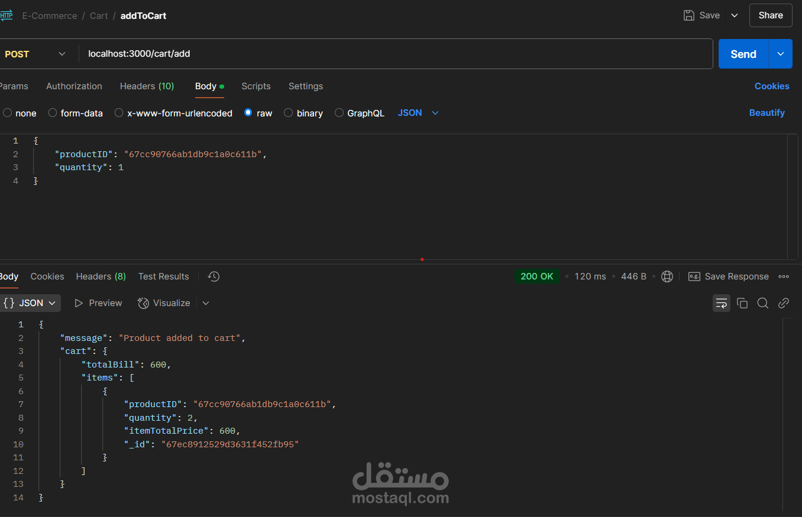
Task: Expand the Save options arrow
Action: click(735, 15)
